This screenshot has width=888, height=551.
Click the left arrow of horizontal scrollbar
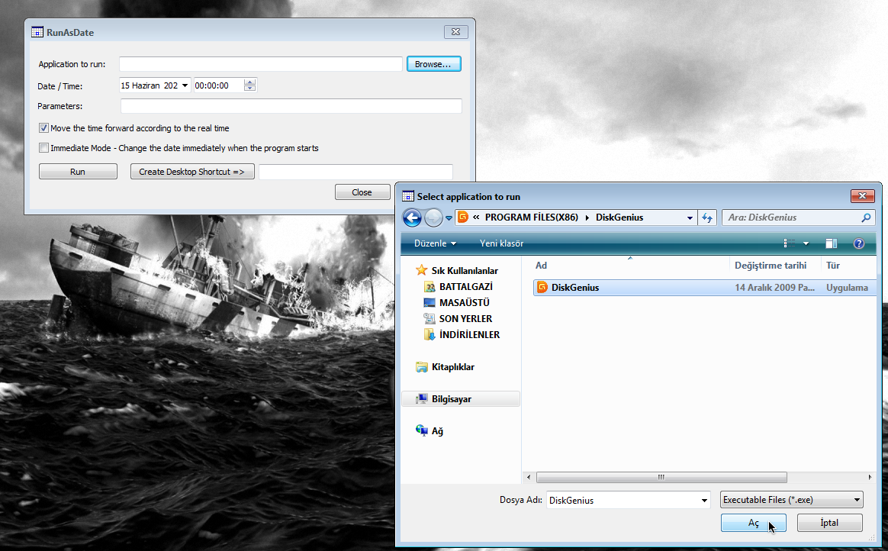tap(529, 478)
